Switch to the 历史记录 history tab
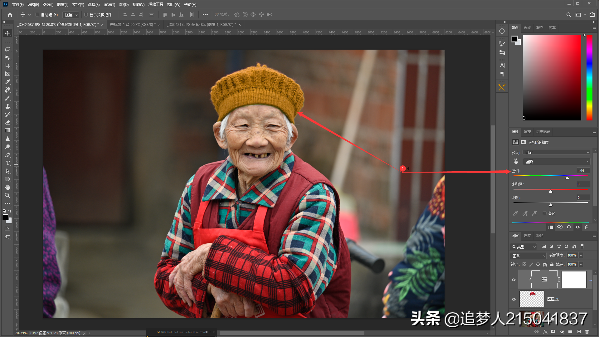Image resolution: width=599 pixels, height=337 pixels. [543, 132]
